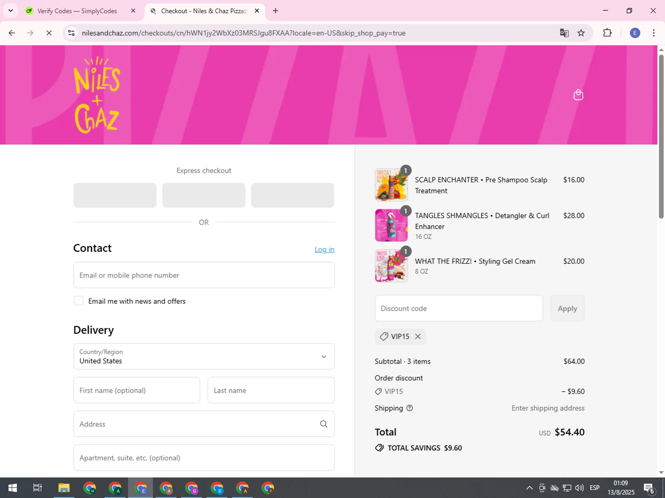Click the middle express checkout placeholder button
Screen dimensions: 665x498
(204, 195)
